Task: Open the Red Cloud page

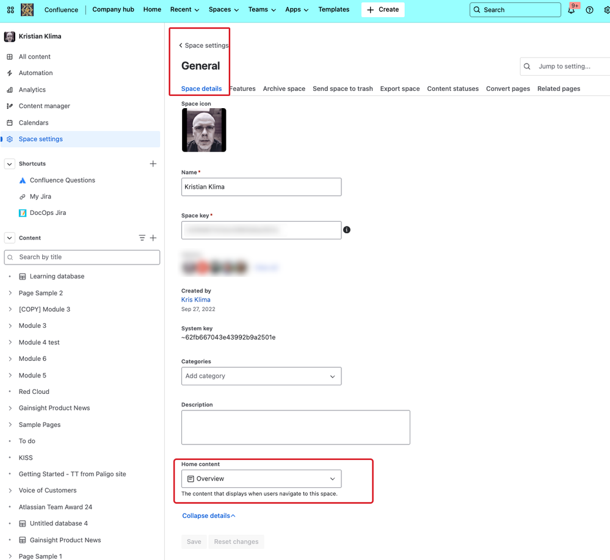Action: click(34, 392)
